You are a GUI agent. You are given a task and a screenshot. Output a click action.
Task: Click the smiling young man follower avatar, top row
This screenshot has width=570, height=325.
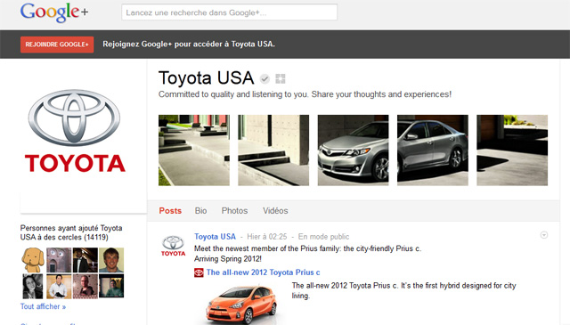pos(111,260)
